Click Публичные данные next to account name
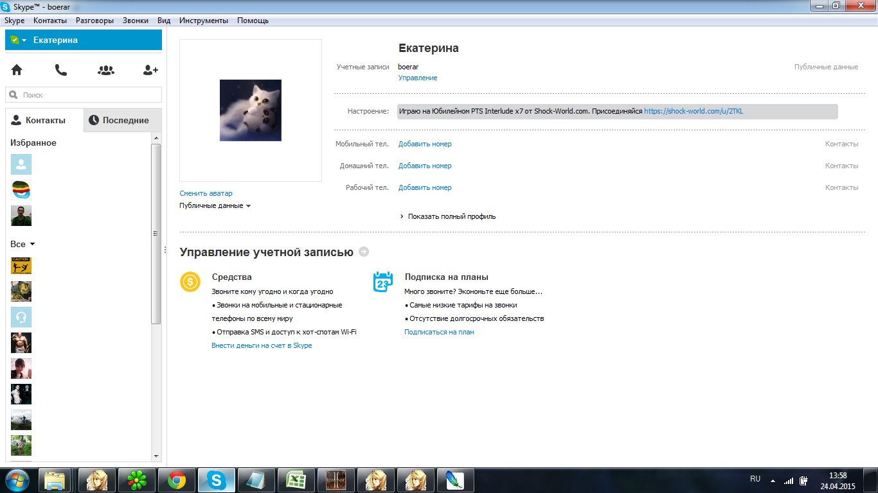Image resolution: width=878 pixels, height=493 pixels. coord(826,67)
